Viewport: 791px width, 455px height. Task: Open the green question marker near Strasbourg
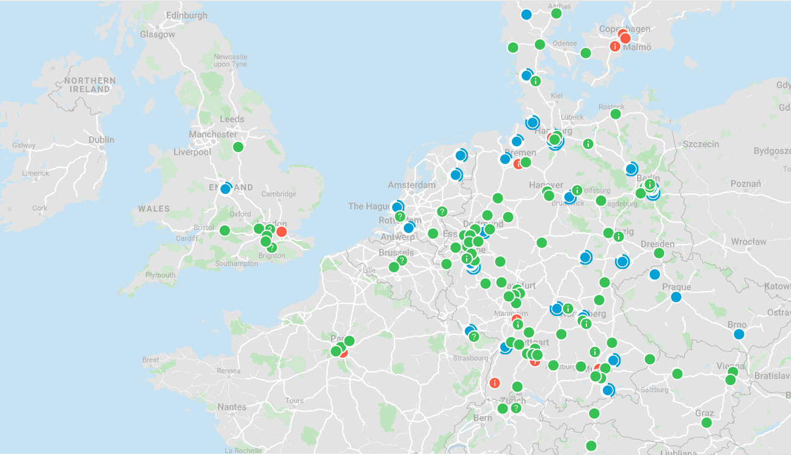[474, 337]
